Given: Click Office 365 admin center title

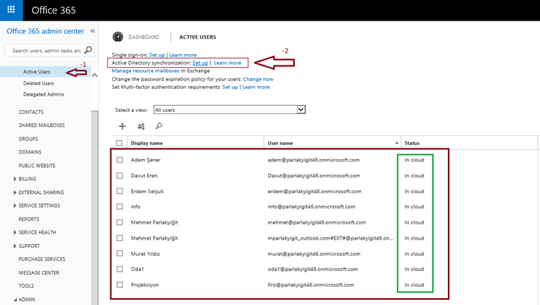Looking at the screenshot, I should click(45, 31).
